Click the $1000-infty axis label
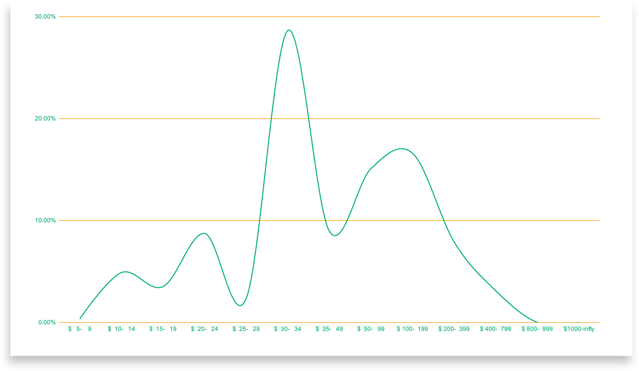Screen dimensions: 639x371 [x=579, y=329]
